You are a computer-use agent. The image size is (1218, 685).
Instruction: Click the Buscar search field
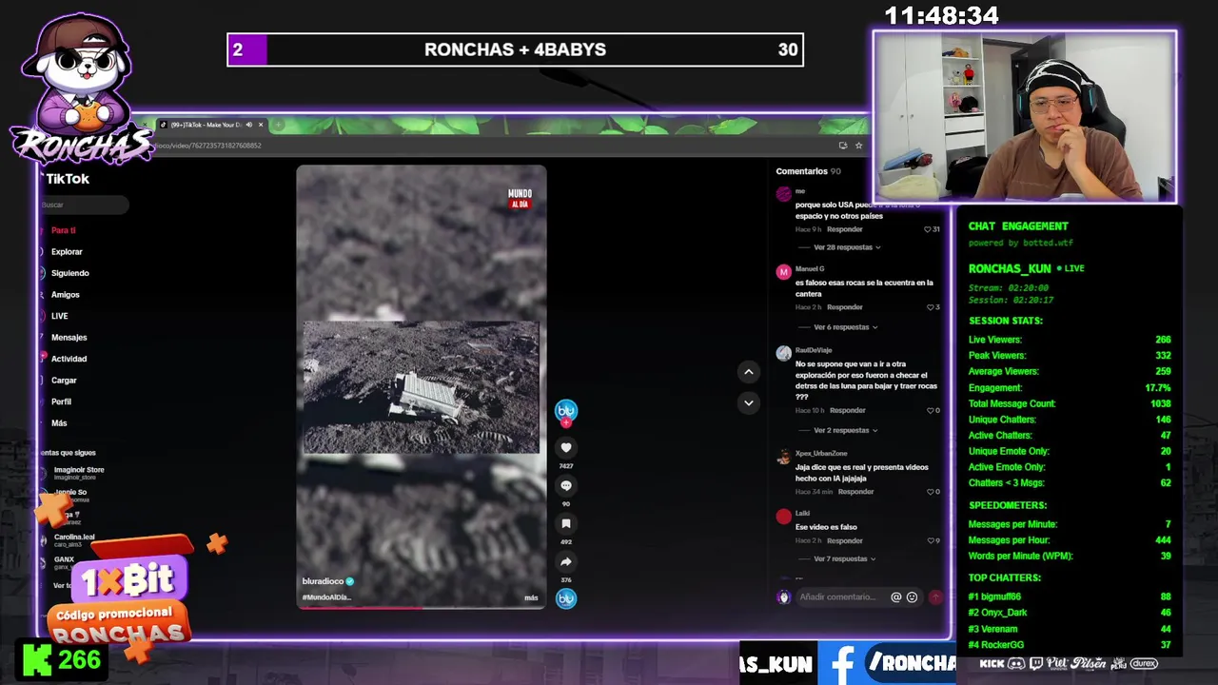(x=84, y=205)
